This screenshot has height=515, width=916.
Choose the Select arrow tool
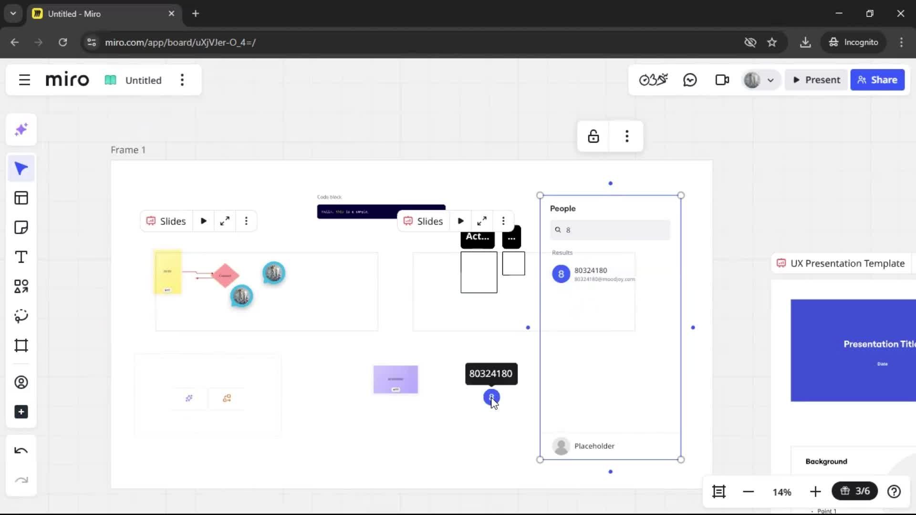coord(21,169)
